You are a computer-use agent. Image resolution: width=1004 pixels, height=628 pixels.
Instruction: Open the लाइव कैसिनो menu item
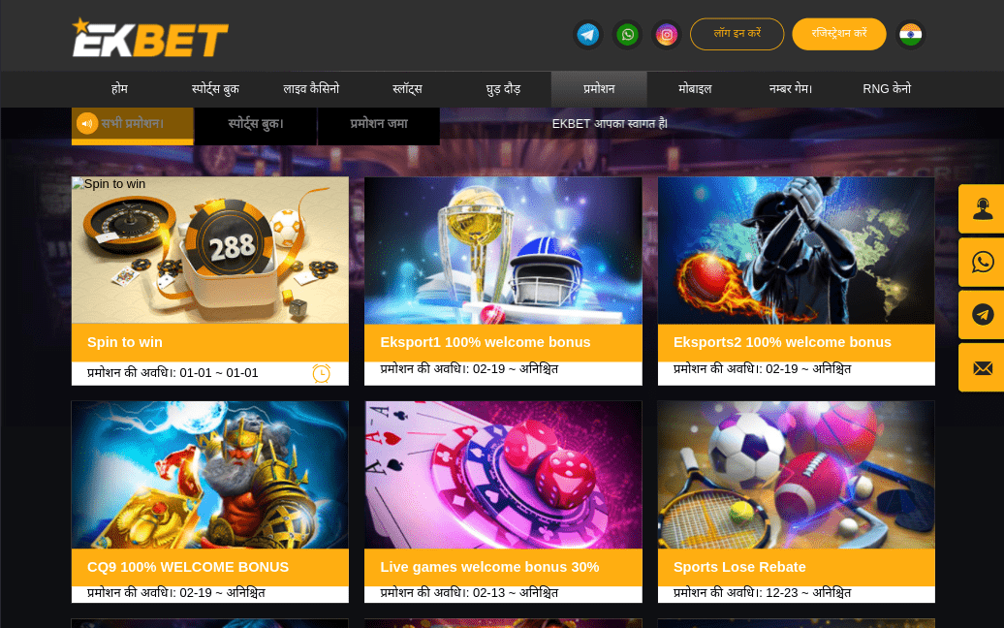point(311,89)
